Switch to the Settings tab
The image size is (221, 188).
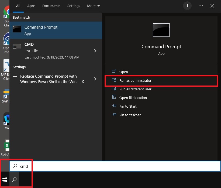click(74, 6)
